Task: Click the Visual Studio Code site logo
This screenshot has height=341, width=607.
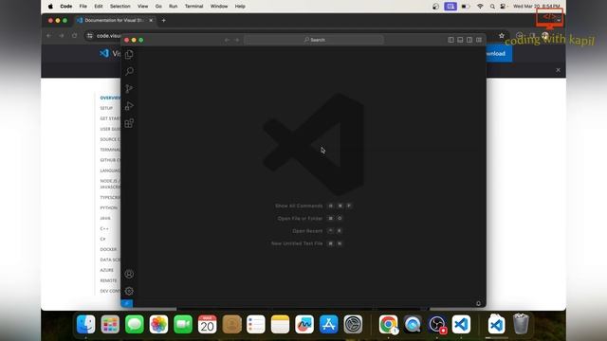Action: point(110,53)
